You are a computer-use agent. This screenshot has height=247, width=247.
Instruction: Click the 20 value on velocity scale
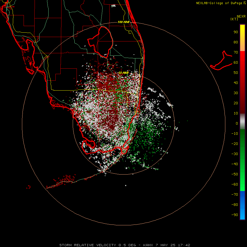click(236, 103)
